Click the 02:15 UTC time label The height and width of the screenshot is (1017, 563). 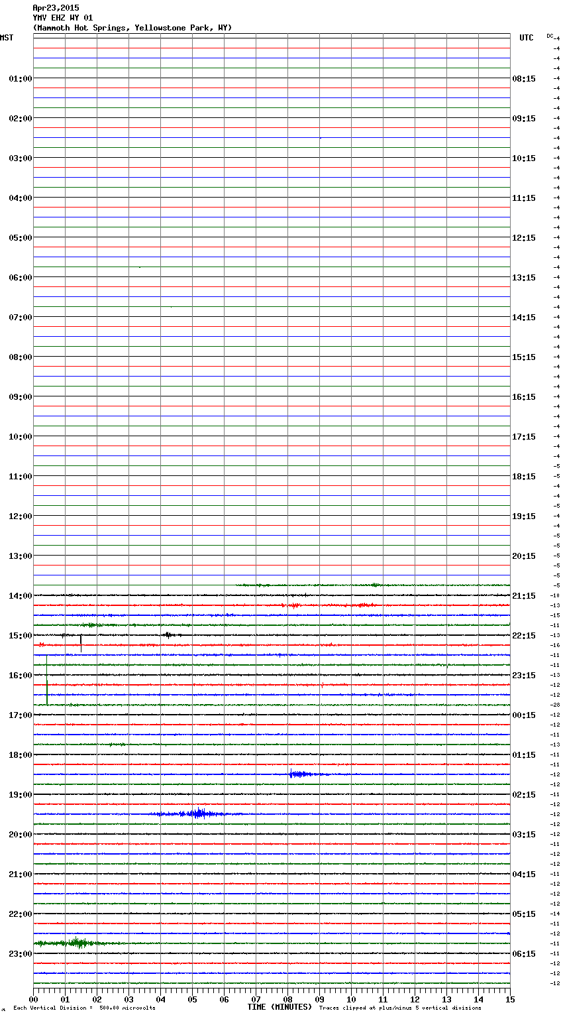point(524,795)
